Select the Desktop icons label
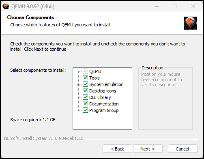 coord(103,91)
